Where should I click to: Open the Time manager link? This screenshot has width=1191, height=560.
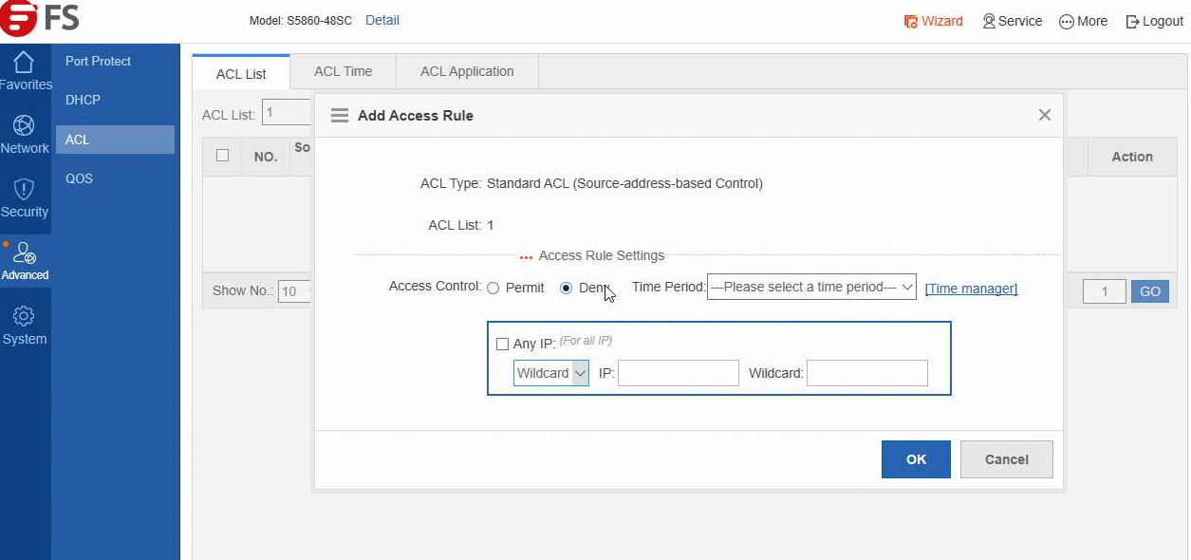tap(971, 289)
